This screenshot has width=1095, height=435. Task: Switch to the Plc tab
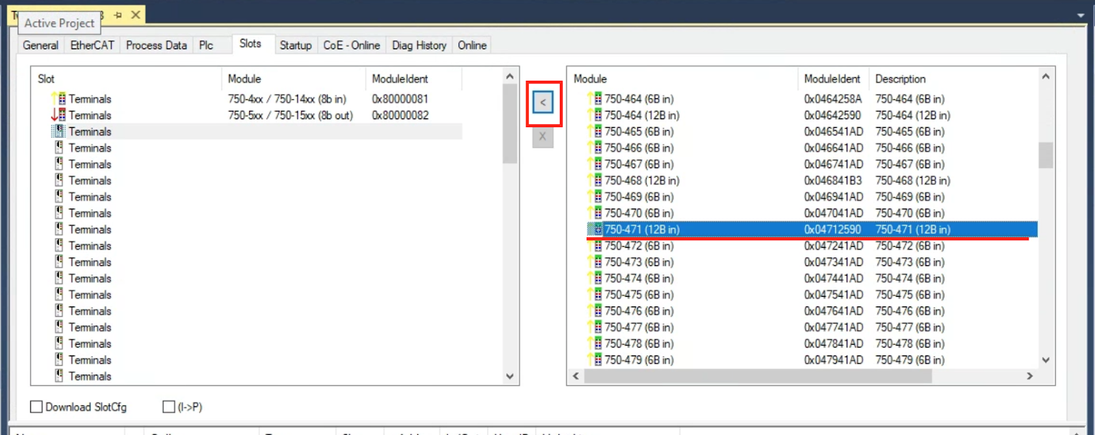pyautogui.click(x=206, y=45)
